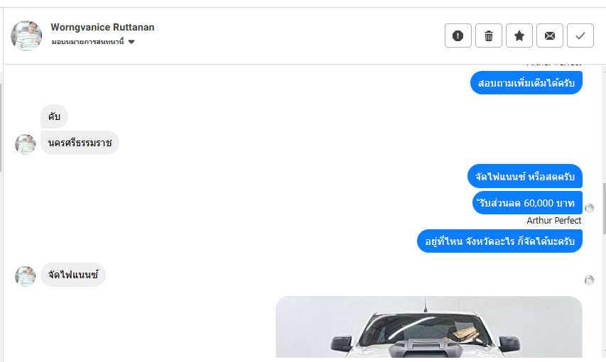Mark conversation unread with envelope icon
This screenshot has height=362, width=606.
tap(550, 35)
